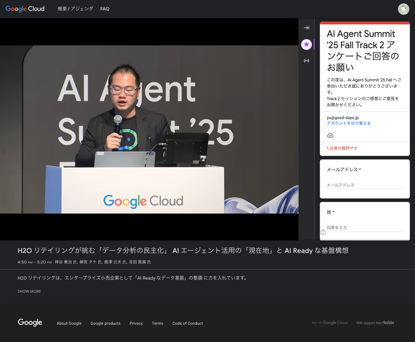
Task: Click the video player area
Action: click(x=149, y=129)
